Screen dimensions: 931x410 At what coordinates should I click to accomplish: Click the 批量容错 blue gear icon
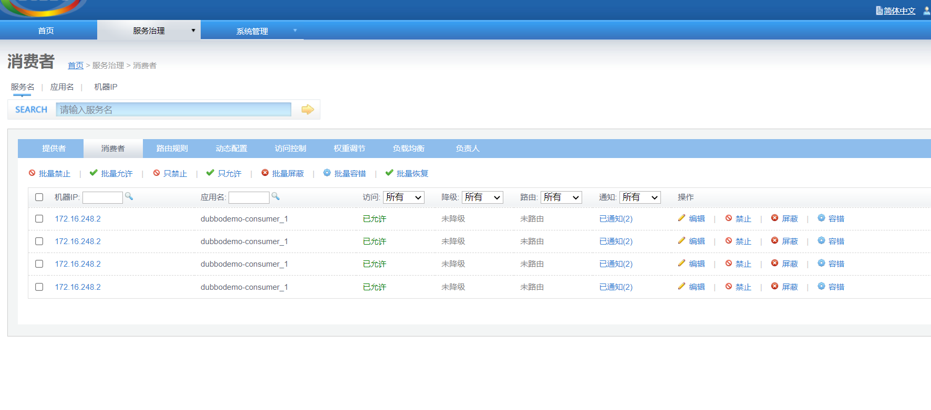coord(327,173)
